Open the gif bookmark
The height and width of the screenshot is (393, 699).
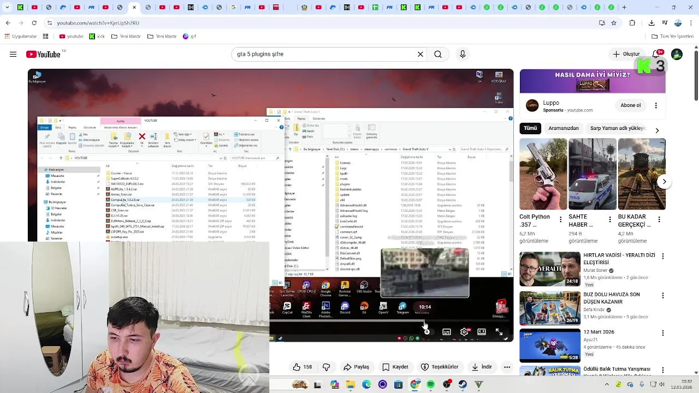tap(189, 37)
